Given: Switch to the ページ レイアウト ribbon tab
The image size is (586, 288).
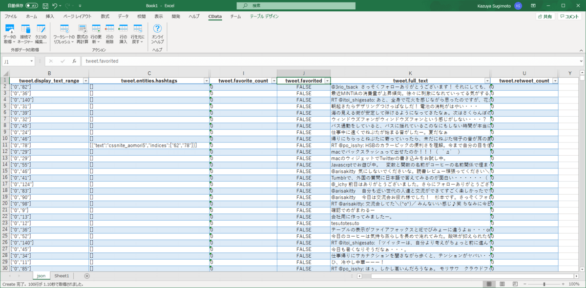Looking at the screenshot, I should point(77,16).
